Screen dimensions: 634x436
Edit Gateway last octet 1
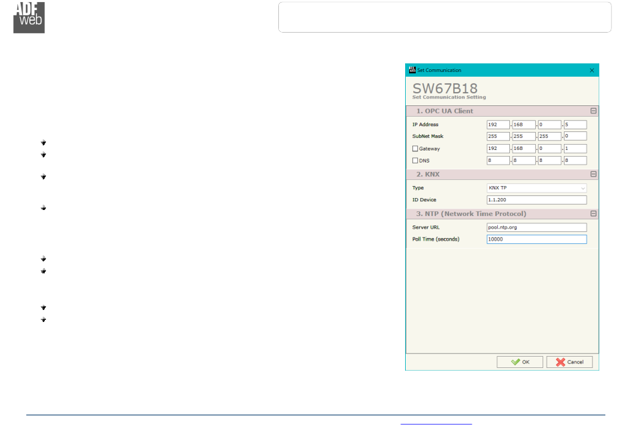coord(575,148)
